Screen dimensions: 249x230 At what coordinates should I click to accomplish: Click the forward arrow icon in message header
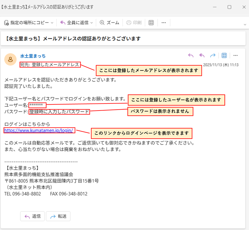(x=213, y=55)
